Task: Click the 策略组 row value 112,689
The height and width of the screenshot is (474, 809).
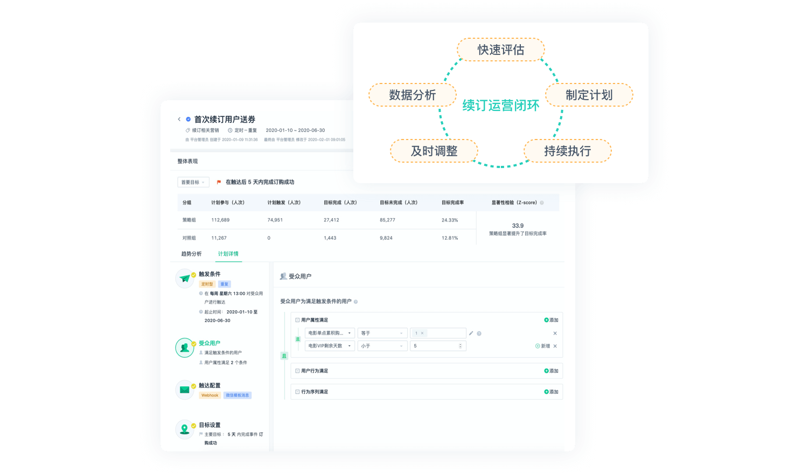Action: 220,220
